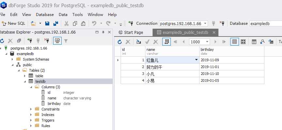Click the id column header
This screenshot has width=282, height=130.
click(x=133, y=51)
